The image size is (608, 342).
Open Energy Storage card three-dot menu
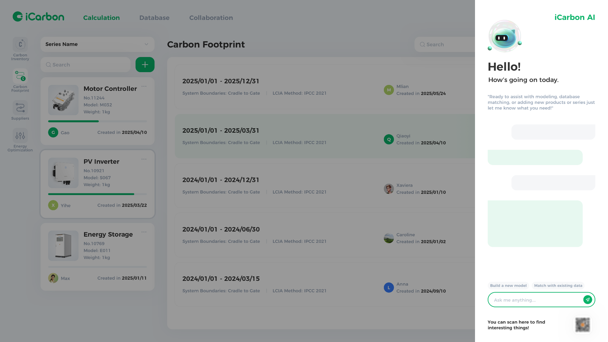144,232
